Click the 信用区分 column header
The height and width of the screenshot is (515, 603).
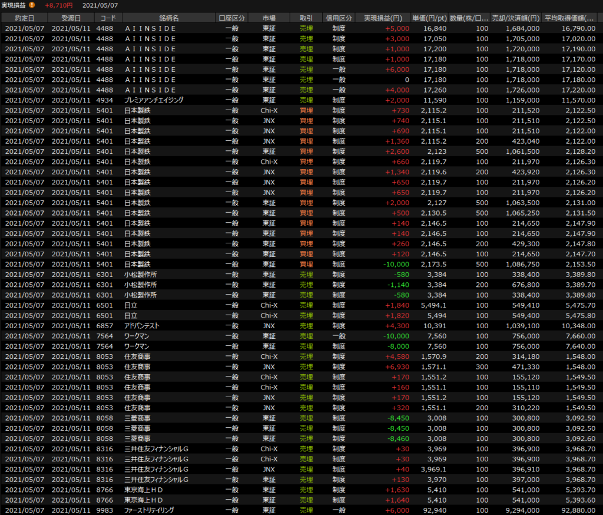(x=339, y=18)
